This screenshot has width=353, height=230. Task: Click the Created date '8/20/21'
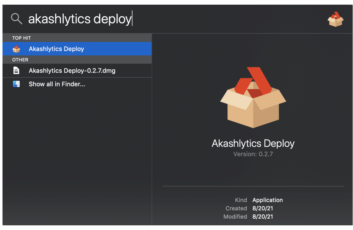coord(263,208)
